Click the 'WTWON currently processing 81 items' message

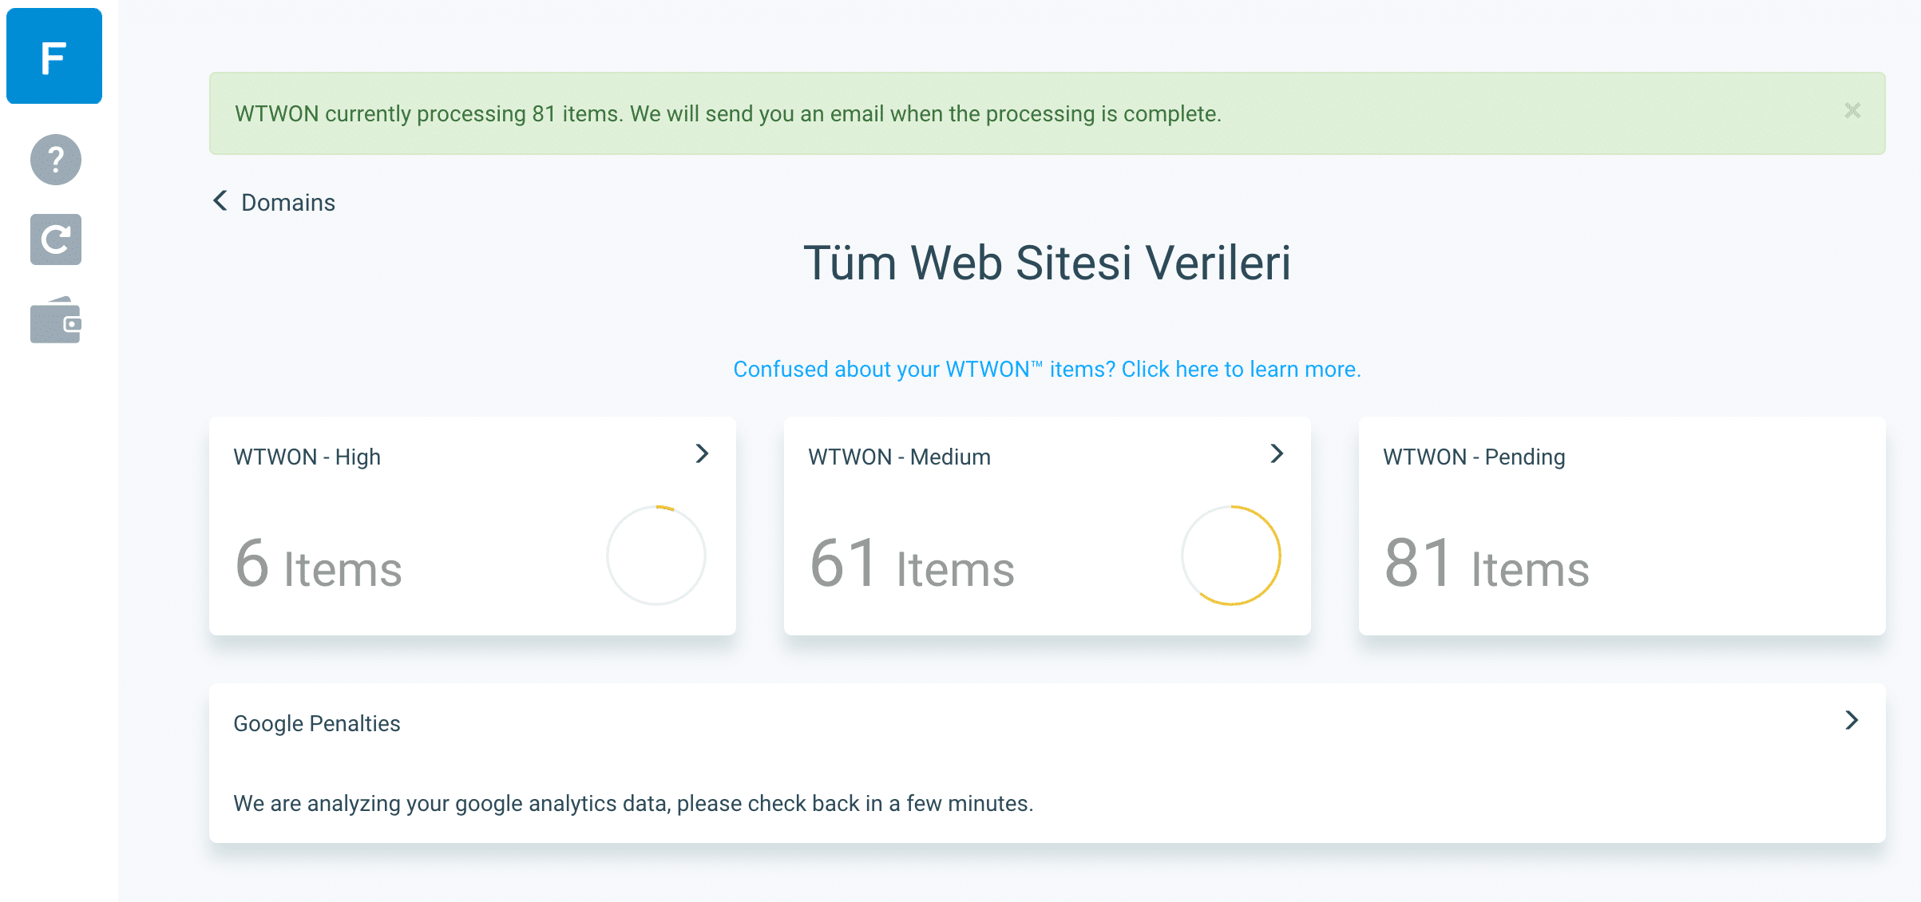[728, 114]
